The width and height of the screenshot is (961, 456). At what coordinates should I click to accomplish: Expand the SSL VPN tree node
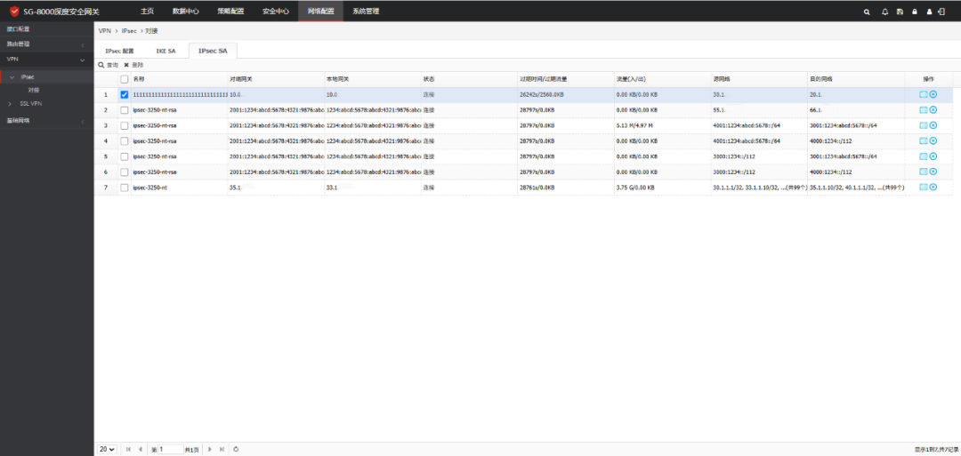pyautogui.click(x=10, y=103)
